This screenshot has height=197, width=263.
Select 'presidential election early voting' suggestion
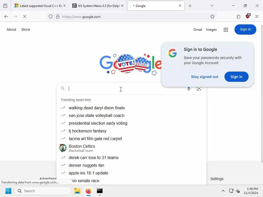(x=132, y=123)
